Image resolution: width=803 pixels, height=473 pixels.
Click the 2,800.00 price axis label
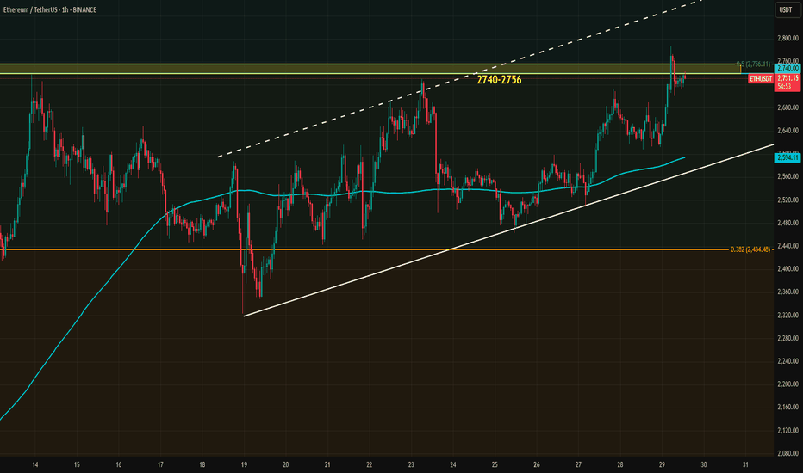[787, 39]
